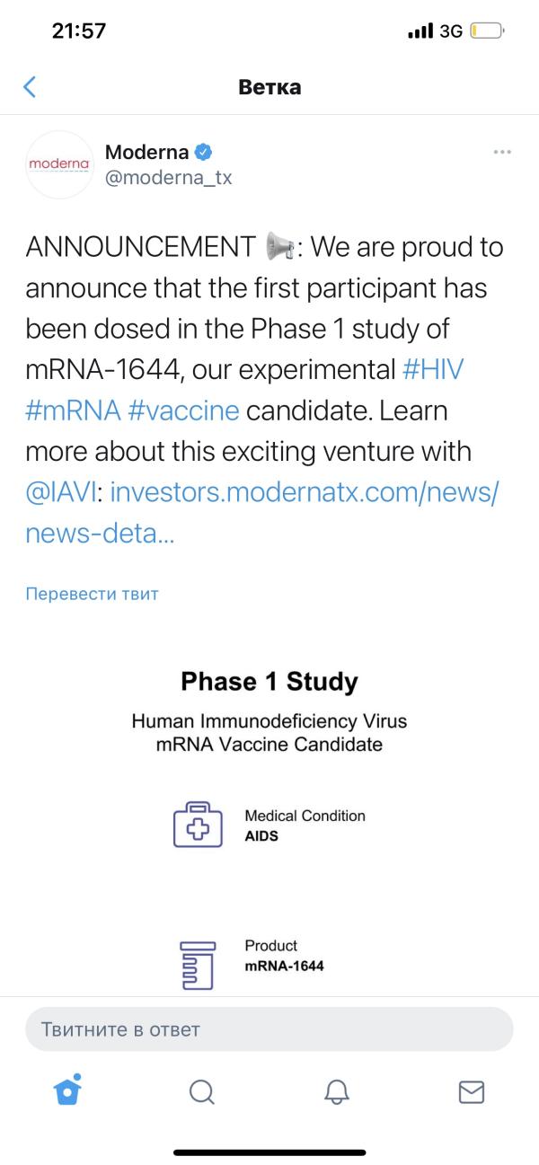Viewport: 539px width, 1165px height.
Task: Go to the Home tab icon
Action: [x=67, y=1090]
